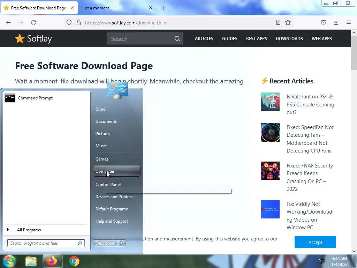Open the Valorant on PS4 & PS5 article link
The width and height of the screenshot is (357, 268).
click(x=310, y=104)
